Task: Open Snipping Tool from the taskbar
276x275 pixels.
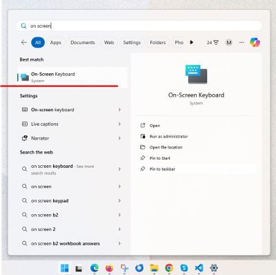Action: [x=124, y=268]
